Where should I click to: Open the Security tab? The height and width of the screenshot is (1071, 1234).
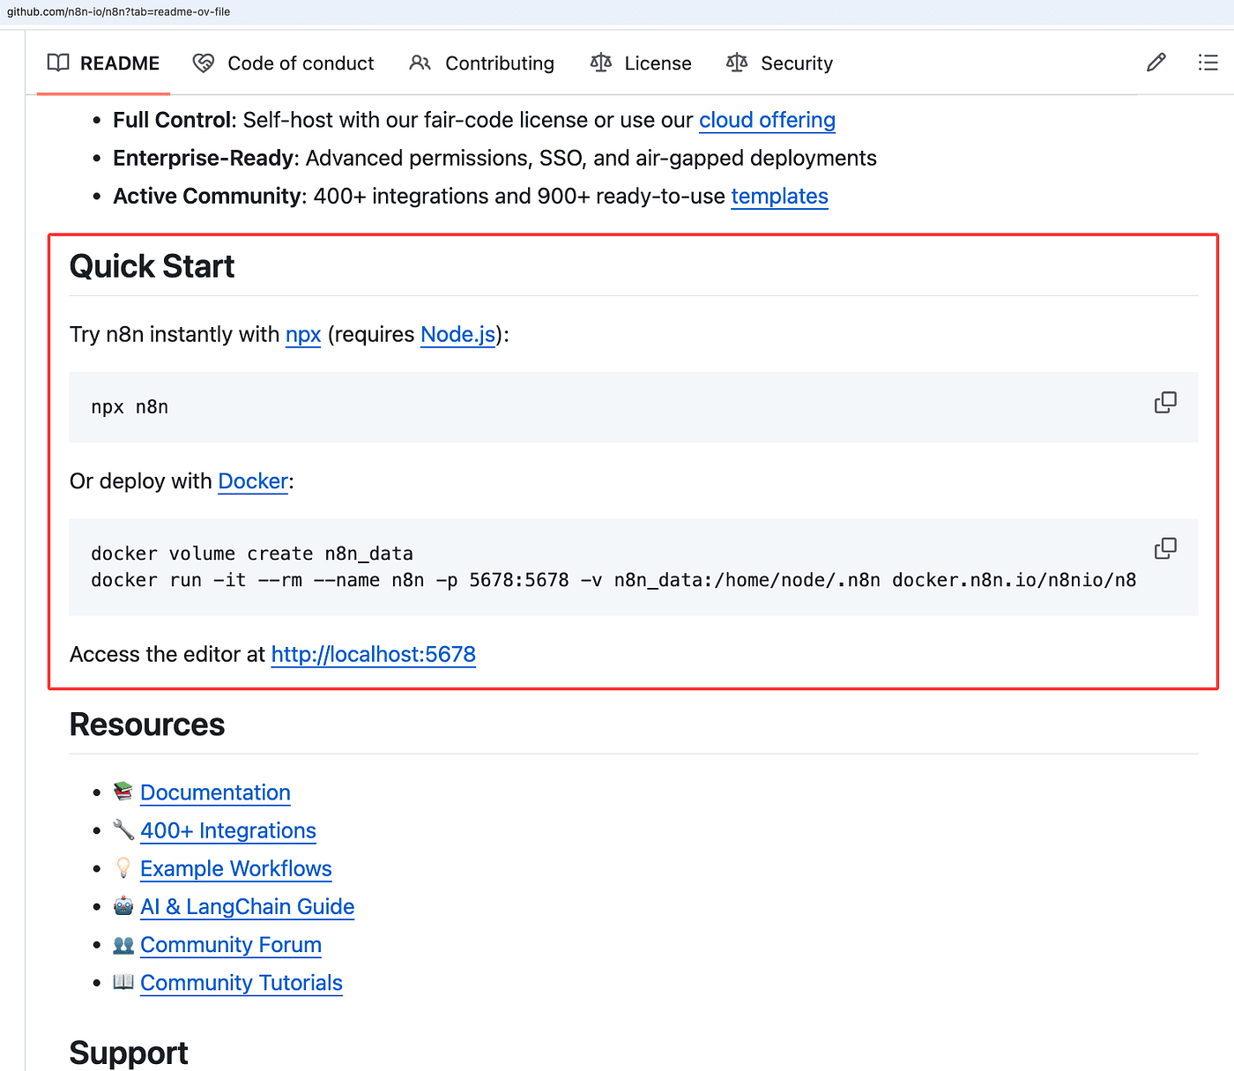coord(779,63)
